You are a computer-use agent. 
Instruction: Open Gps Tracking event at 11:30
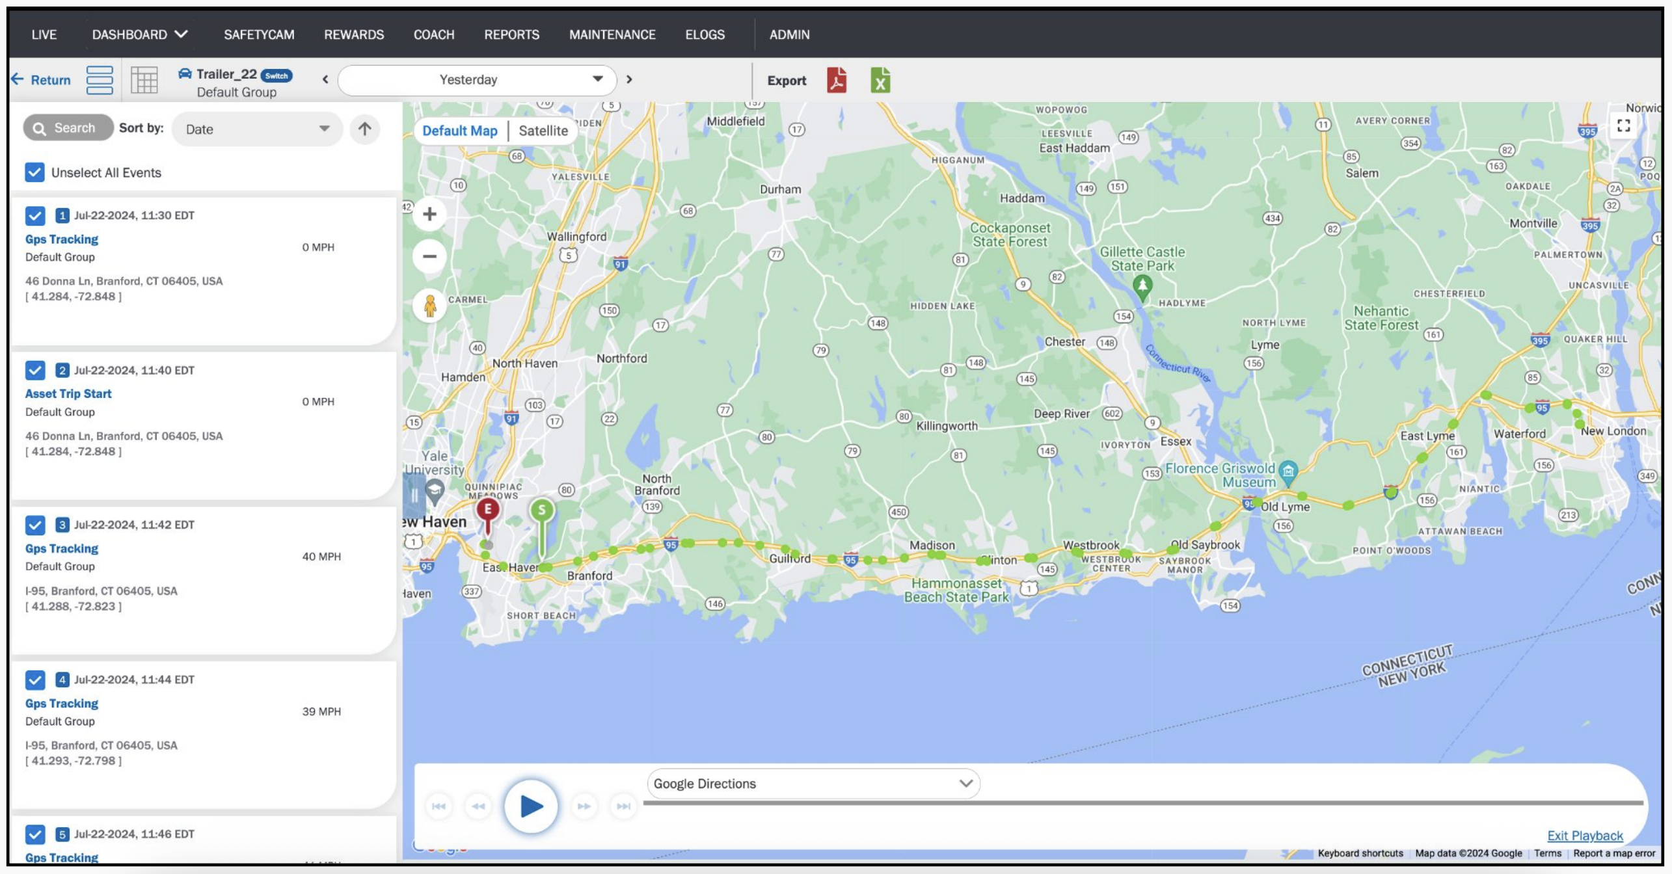(x=62, y=239)
